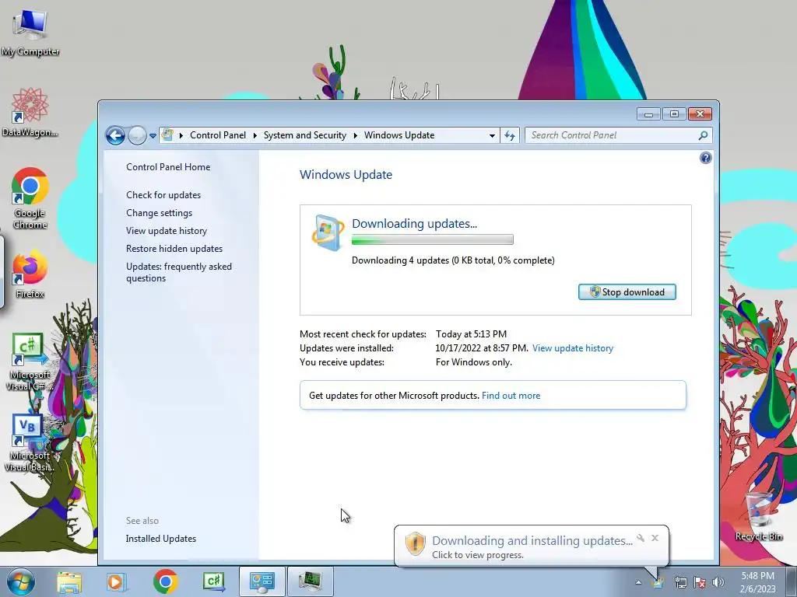Image resolution: width=797 pixels, height=597 pixels.
Task: Refresh the Windows Update page
Action: [510, 135]
